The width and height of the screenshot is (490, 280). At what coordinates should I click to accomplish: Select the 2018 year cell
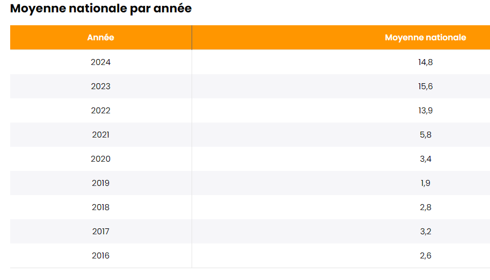[x=100, y=207]
